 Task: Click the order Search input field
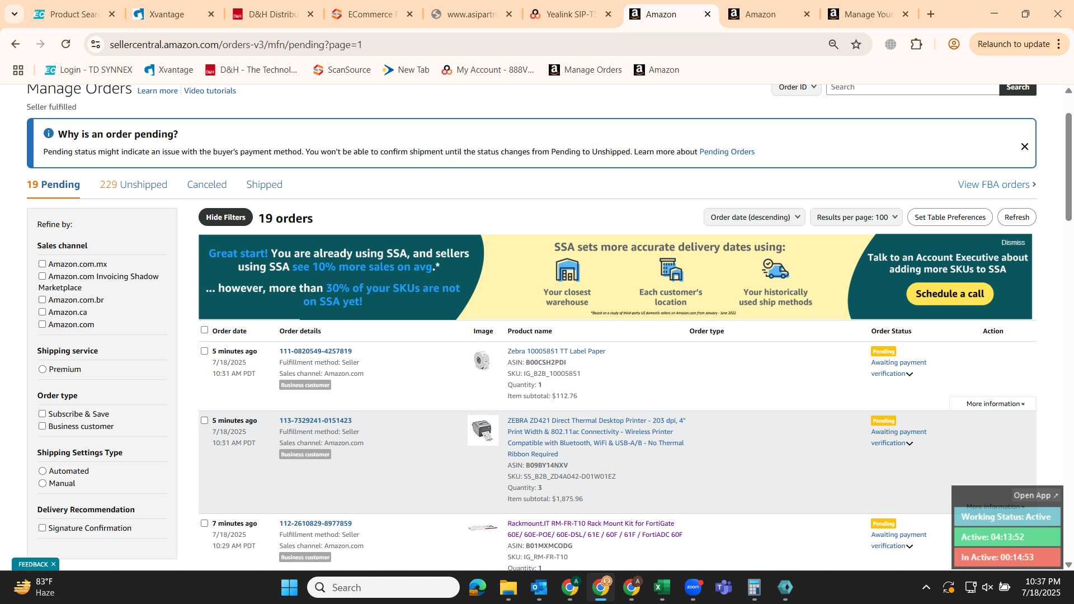912,87
